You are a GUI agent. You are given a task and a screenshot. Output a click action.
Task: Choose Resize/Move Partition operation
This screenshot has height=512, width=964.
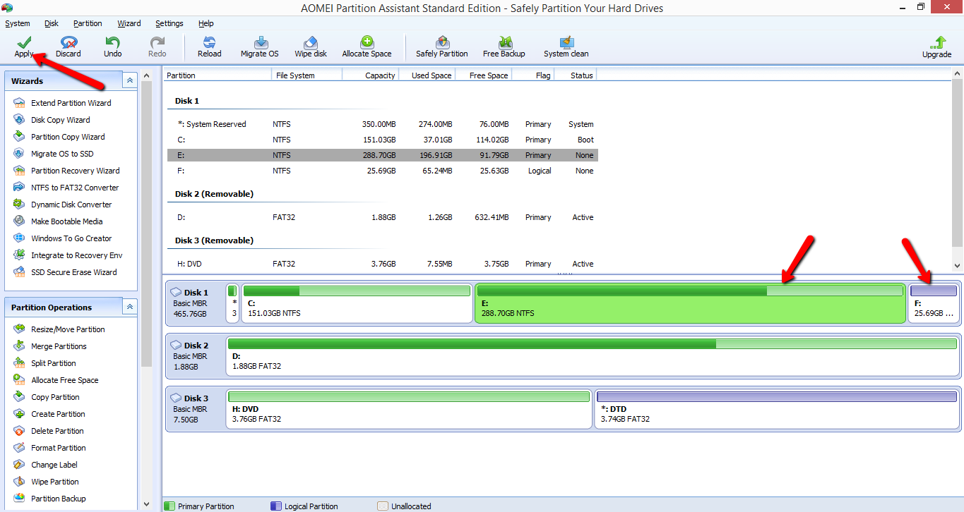(68, 329)
